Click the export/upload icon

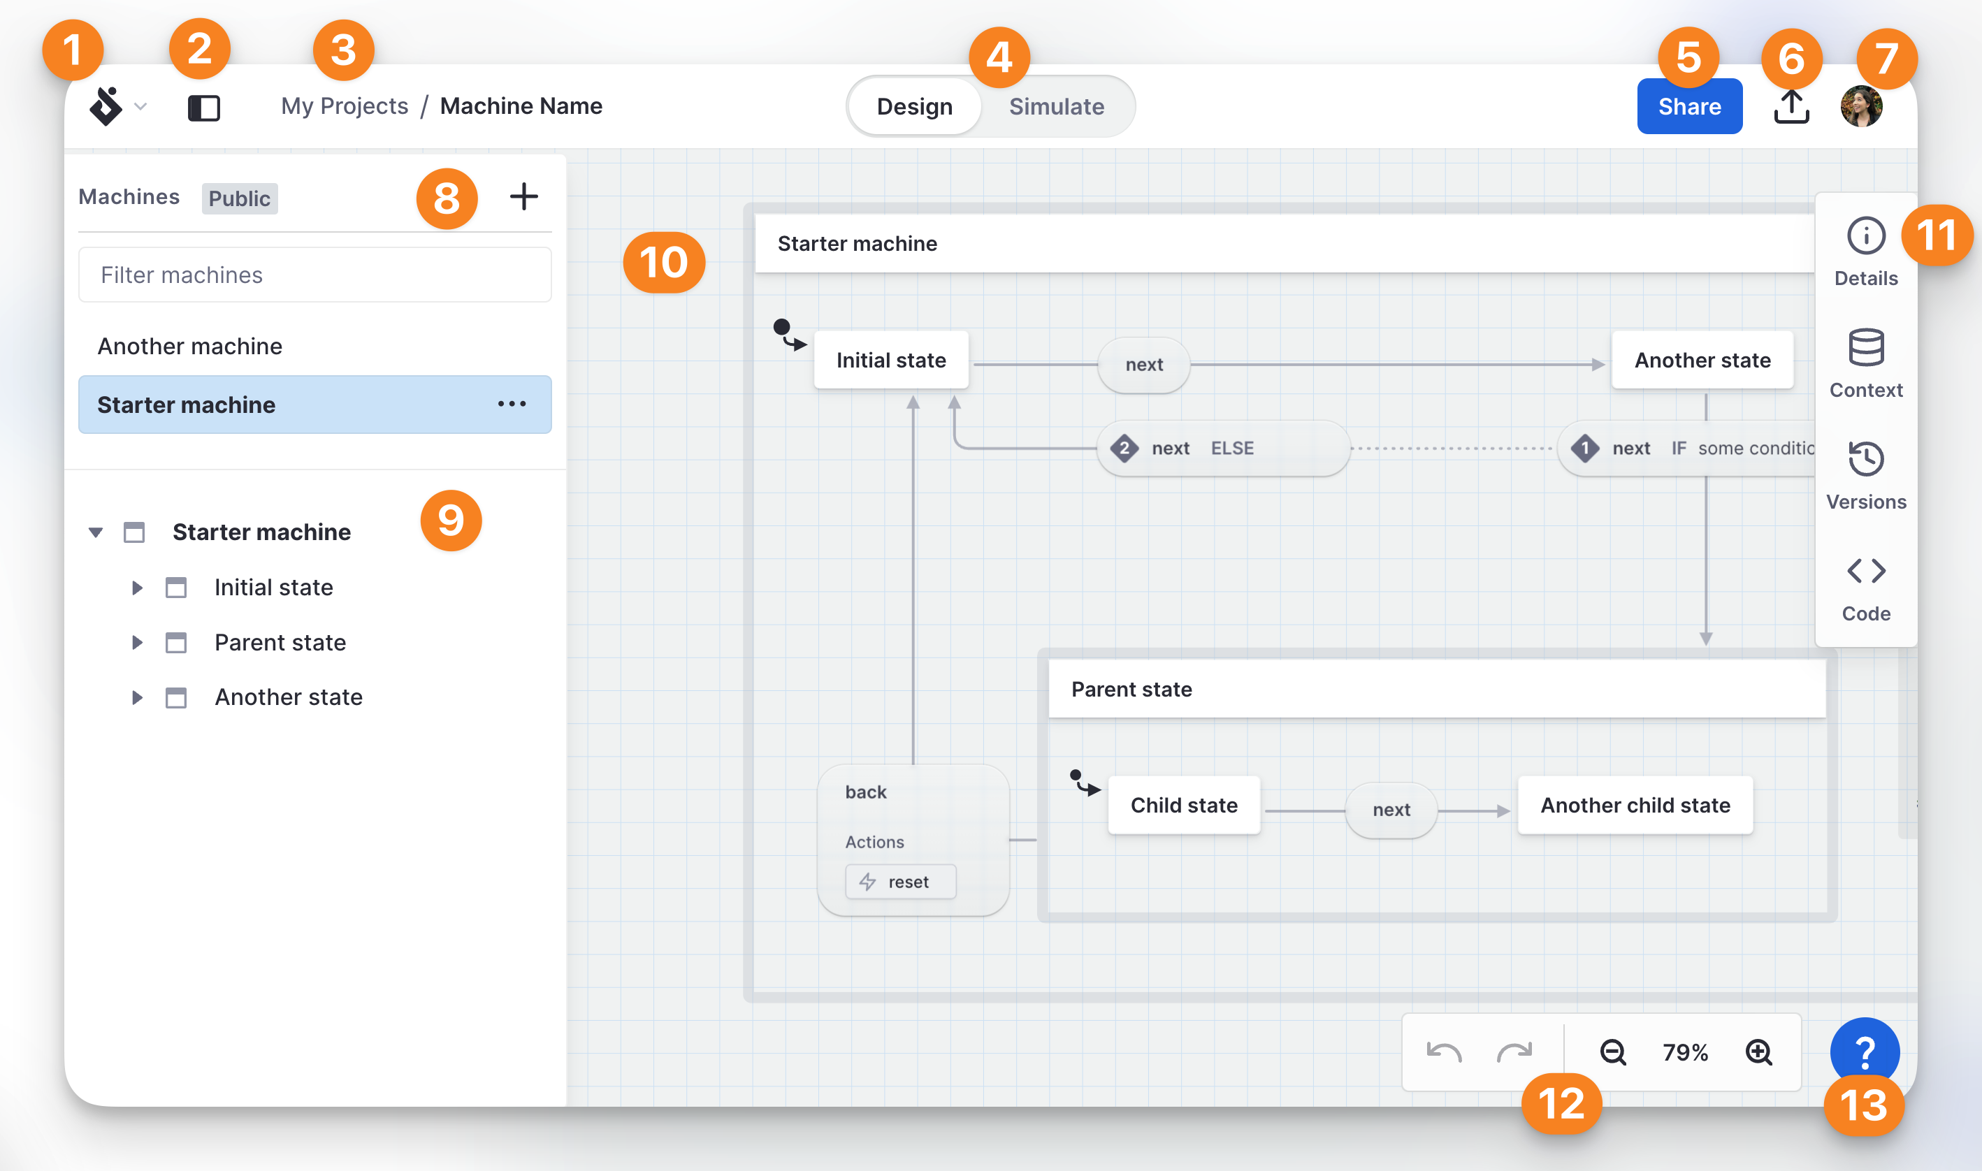1791,106
